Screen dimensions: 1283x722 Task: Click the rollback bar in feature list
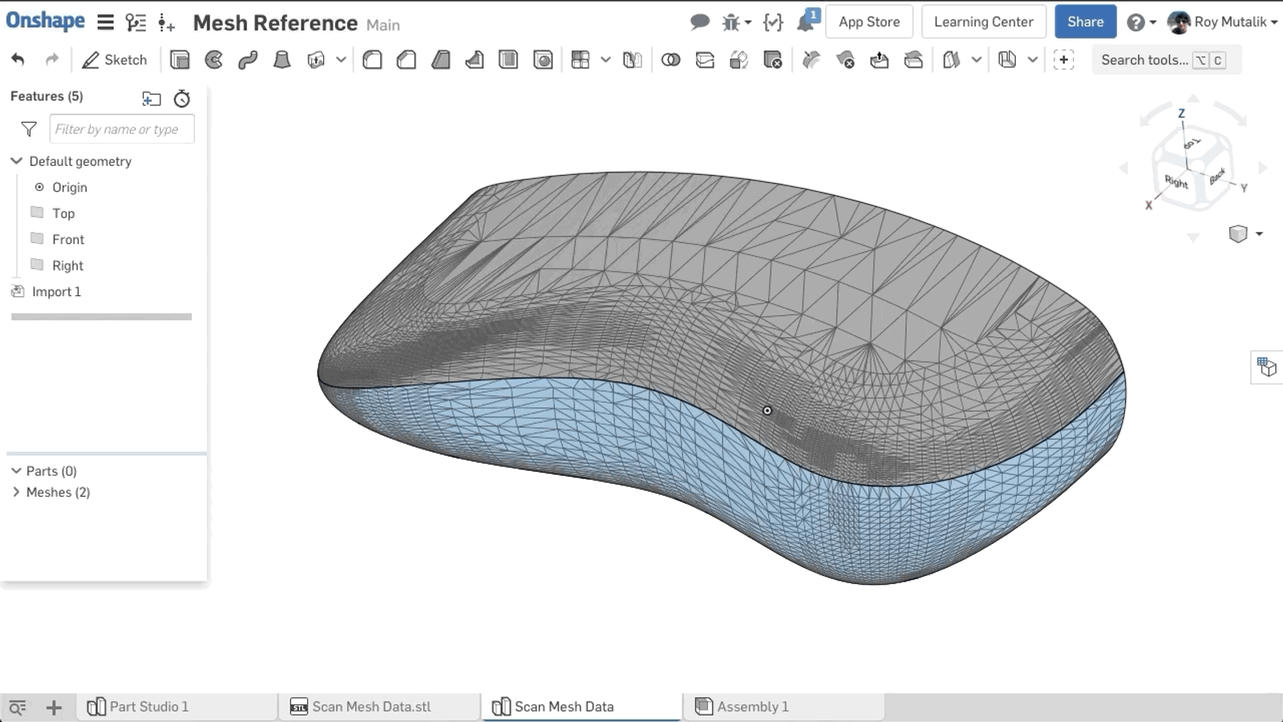[x=101, y=317]
